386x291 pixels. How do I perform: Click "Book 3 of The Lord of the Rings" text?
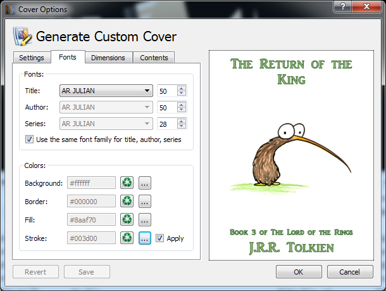[x=291, y=232]
